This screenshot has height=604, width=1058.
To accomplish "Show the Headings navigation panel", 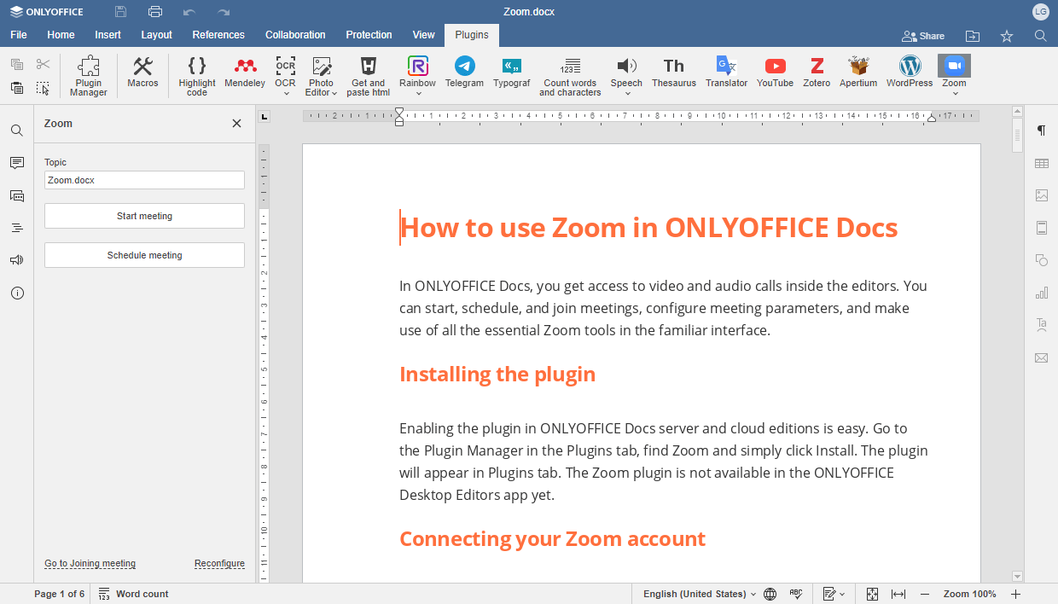I will (x=17, y=228).
